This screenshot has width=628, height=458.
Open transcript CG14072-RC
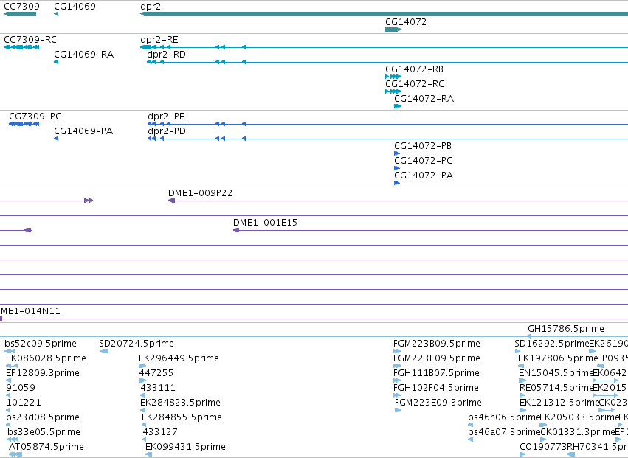click(415, 83)
